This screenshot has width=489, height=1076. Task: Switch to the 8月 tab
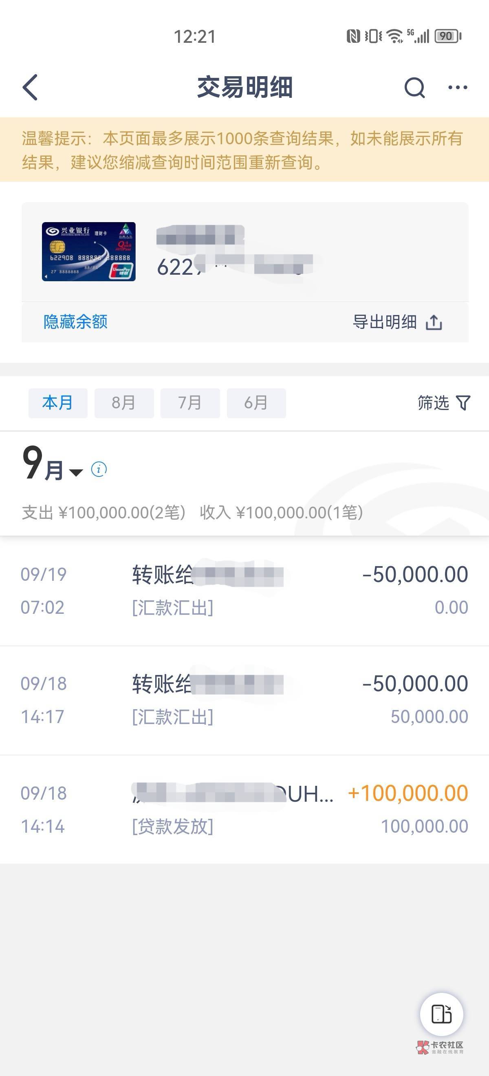[123, 403]
